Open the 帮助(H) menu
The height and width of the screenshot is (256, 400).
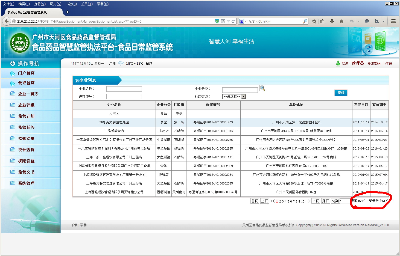[103, 4]
